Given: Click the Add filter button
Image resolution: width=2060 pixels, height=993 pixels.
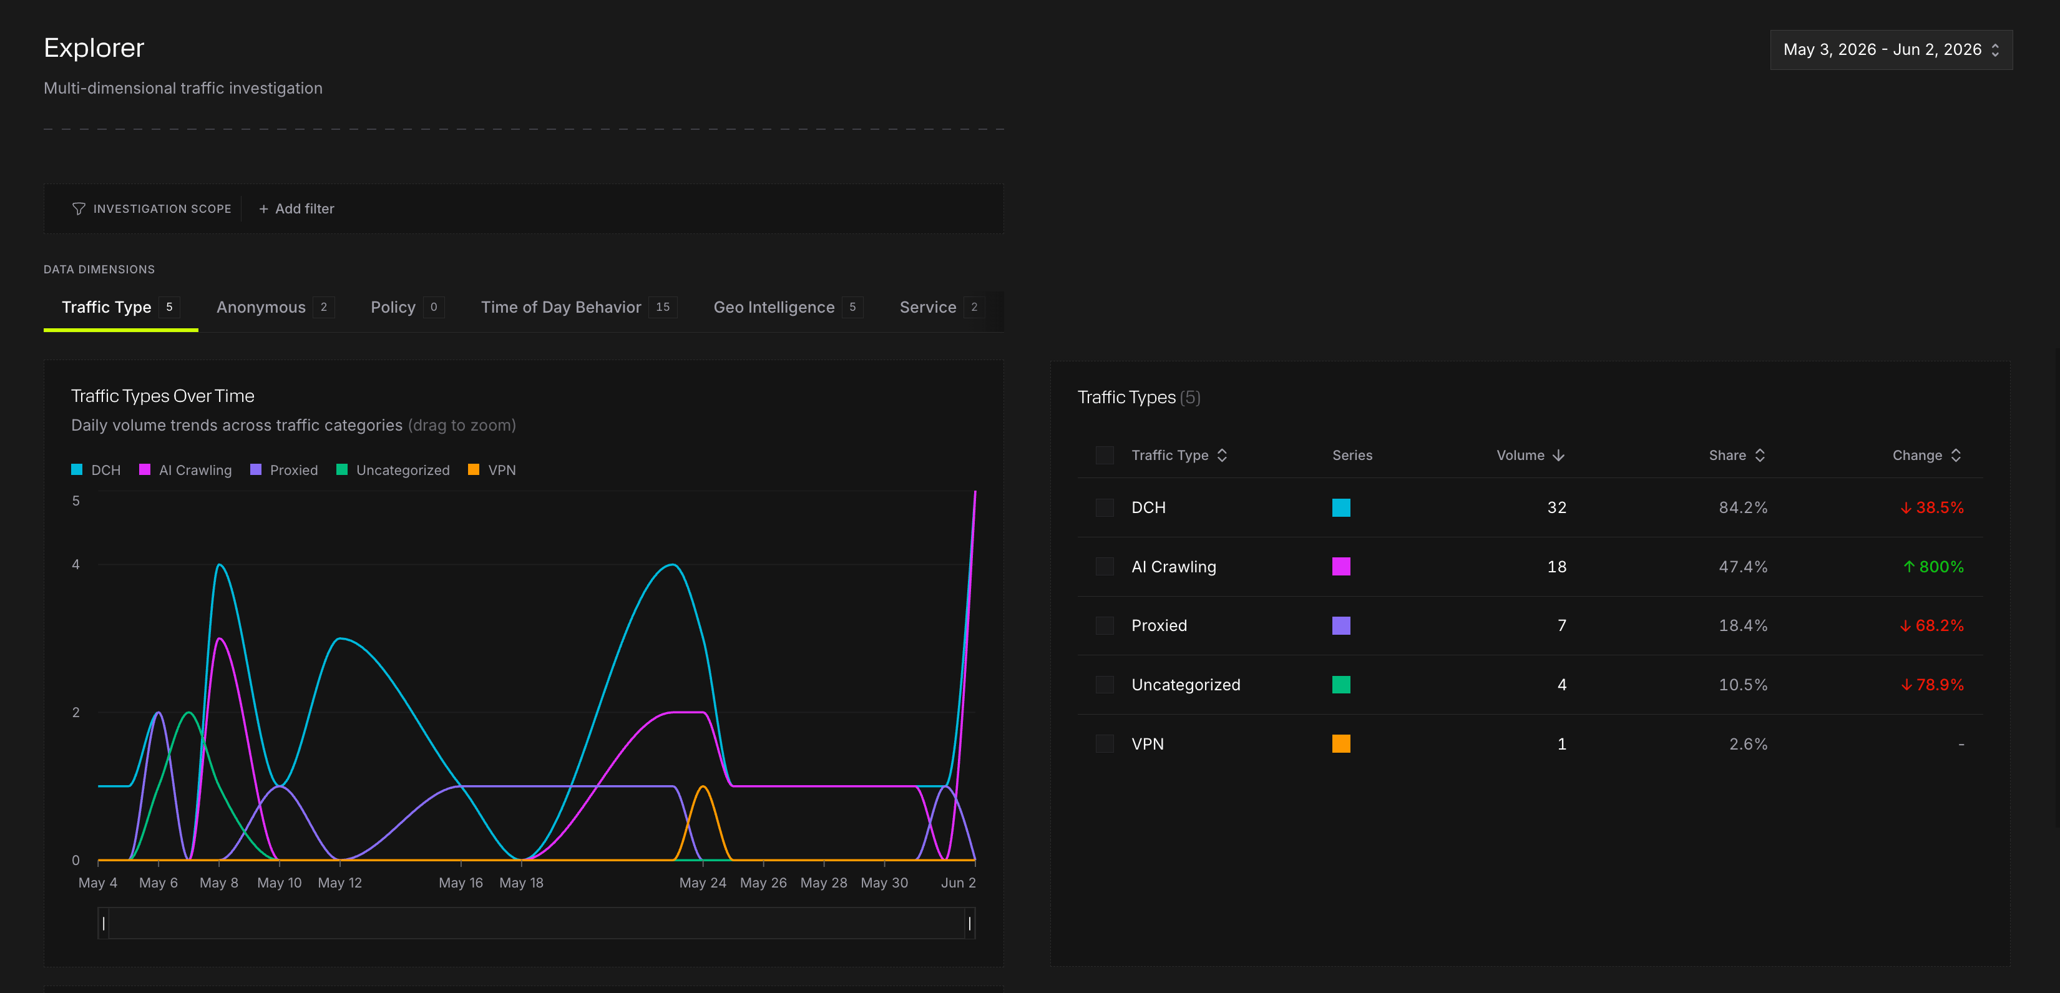Looking at the screenshot, I should pos(296,208).
